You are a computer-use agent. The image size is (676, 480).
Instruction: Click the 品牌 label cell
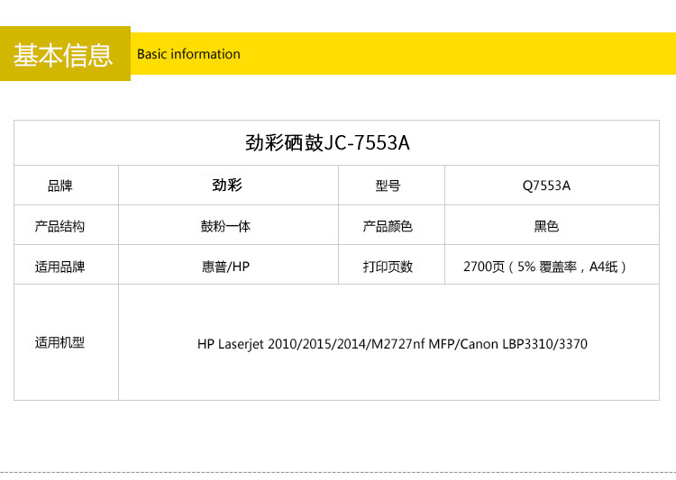point(59,186)
